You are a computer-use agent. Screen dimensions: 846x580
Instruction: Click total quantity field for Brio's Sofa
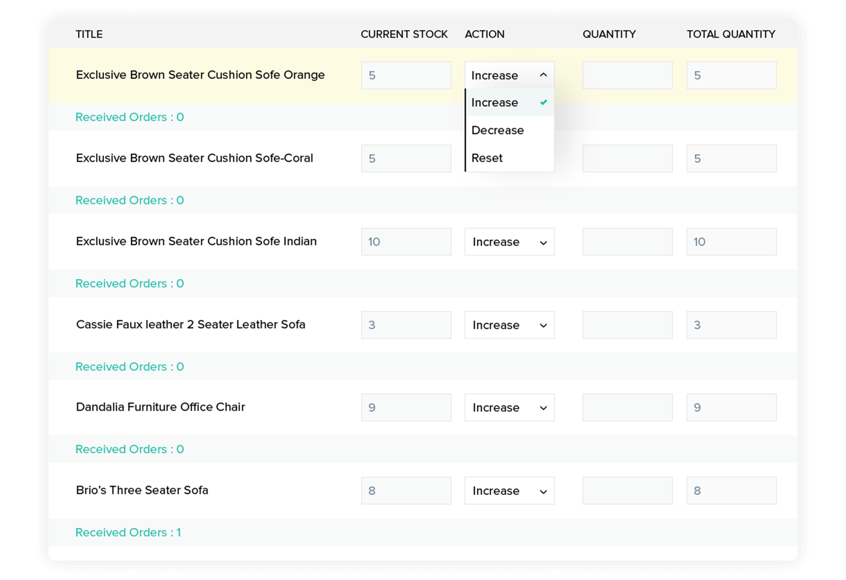point(731,491)
